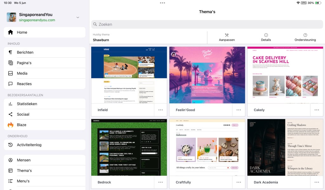Image resolution: width=325 pixels, height=190 pixels.
Task: Show the Cakely theme options ellipsis
Action: 317,110
